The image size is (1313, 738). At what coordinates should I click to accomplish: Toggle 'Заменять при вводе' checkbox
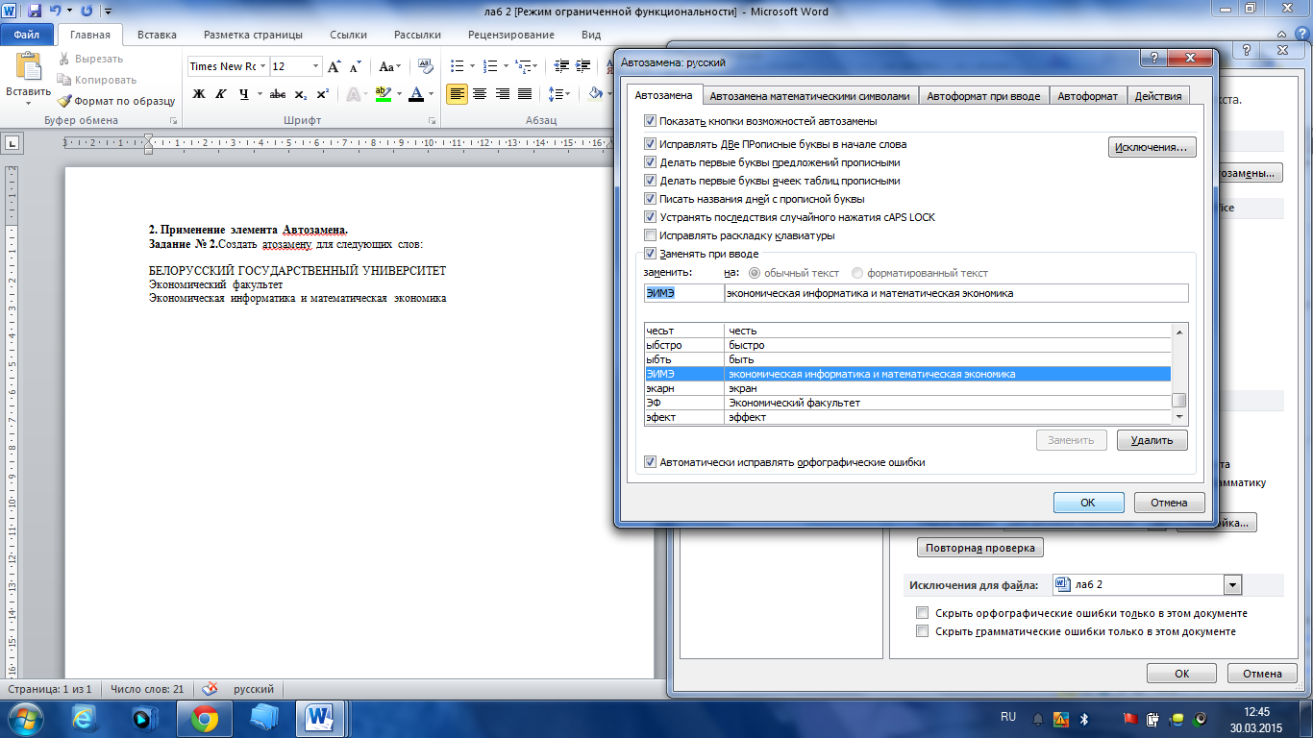(651, 254)
